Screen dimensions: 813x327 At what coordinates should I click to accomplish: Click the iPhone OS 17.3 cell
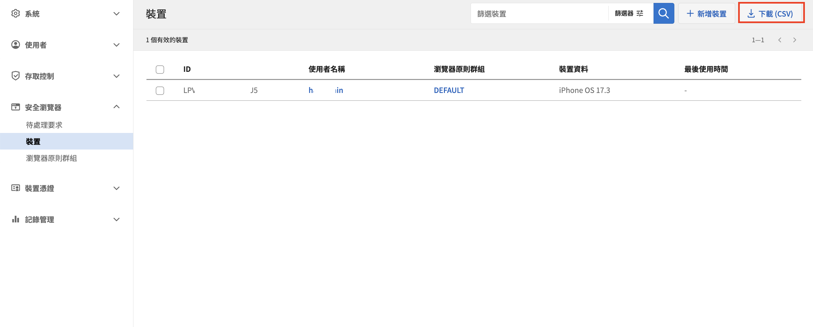585,90
